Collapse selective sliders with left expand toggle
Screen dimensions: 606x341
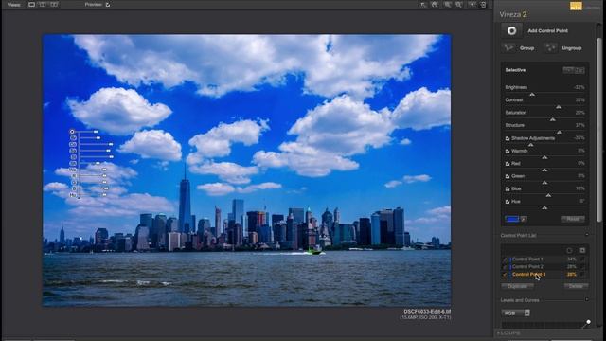pos(568,70)
